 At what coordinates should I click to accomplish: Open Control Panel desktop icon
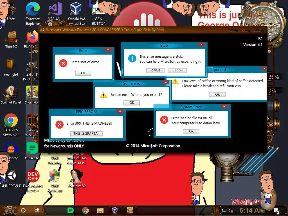11,94
